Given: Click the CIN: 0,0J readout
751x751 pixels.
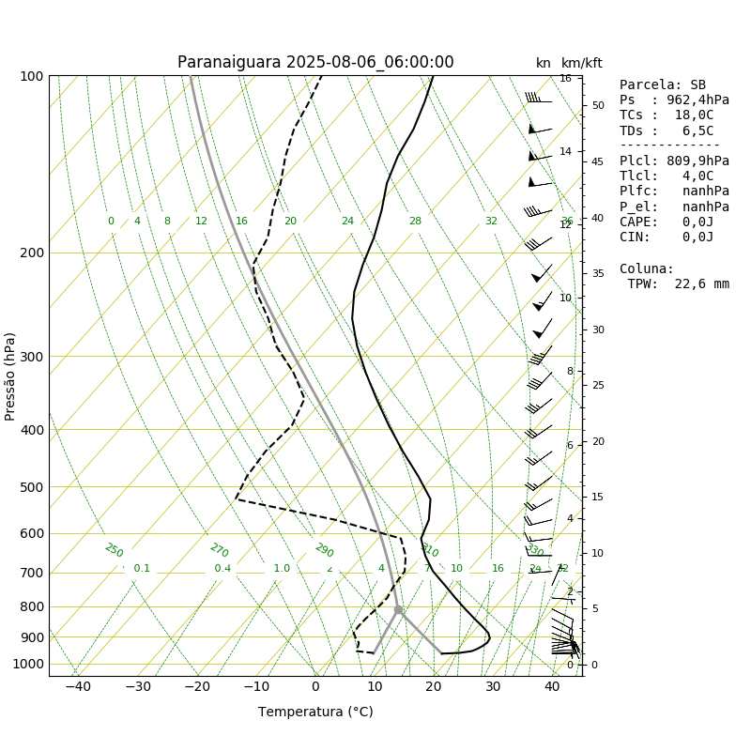Looking at the screenshot, I should click(x=667, y=238).
